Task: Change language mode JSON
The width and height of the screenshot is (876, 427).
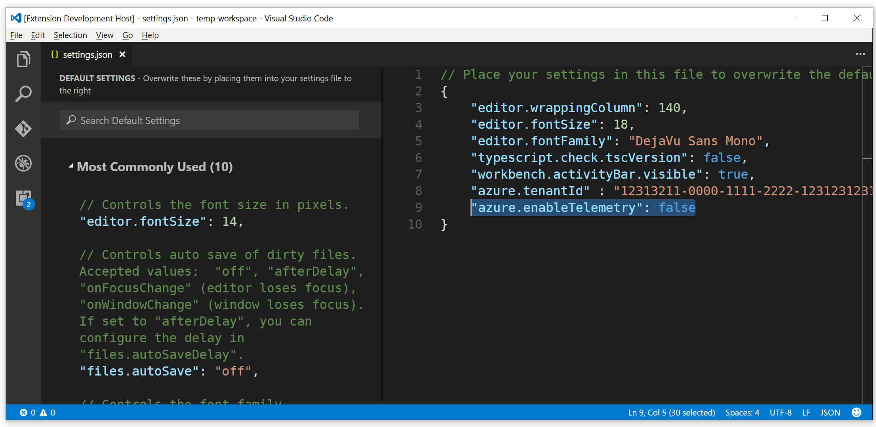Action: pyautogui.click(x=830, y=413)
